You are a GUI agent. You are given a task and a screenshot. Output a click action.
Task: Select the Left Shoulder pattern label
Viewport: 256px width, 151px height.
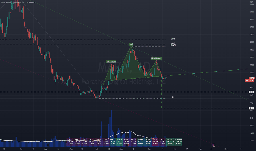tap(111, 62)
